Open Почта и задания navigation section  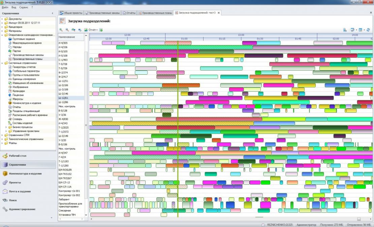(28, 192)
